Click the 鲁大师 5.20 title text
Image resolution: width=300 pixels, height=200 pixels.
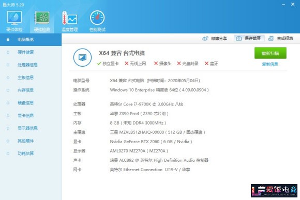[x=13, y=5]
